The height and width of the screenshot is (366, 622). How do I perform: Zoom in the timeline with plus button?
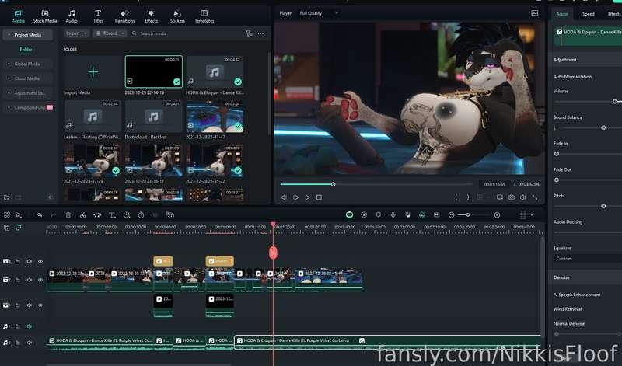click(497, 215)
